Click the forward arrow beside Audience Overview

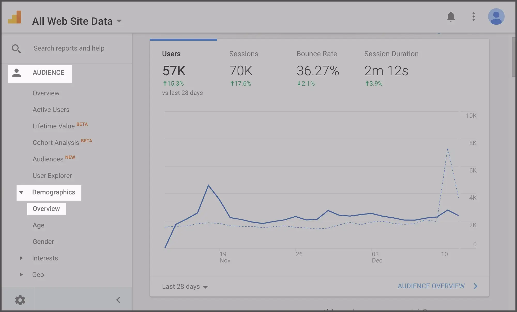(475, 286)
